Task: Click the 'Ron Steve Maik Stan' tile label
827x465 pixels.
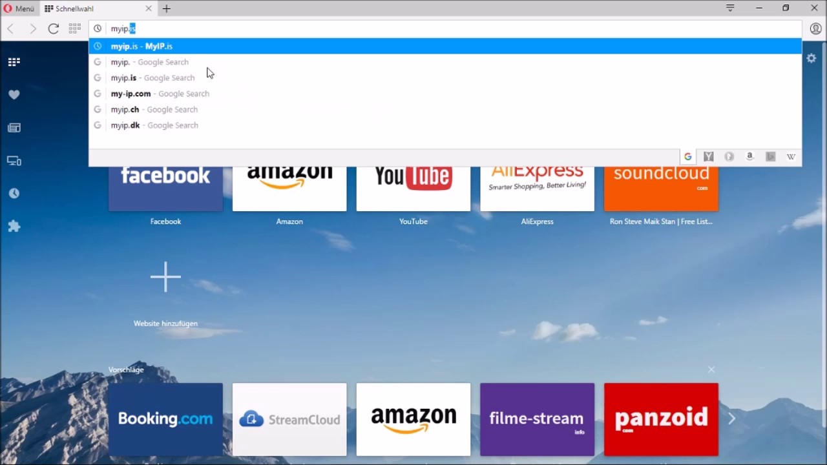Action: pyautogui.click(x=661, y=222)
